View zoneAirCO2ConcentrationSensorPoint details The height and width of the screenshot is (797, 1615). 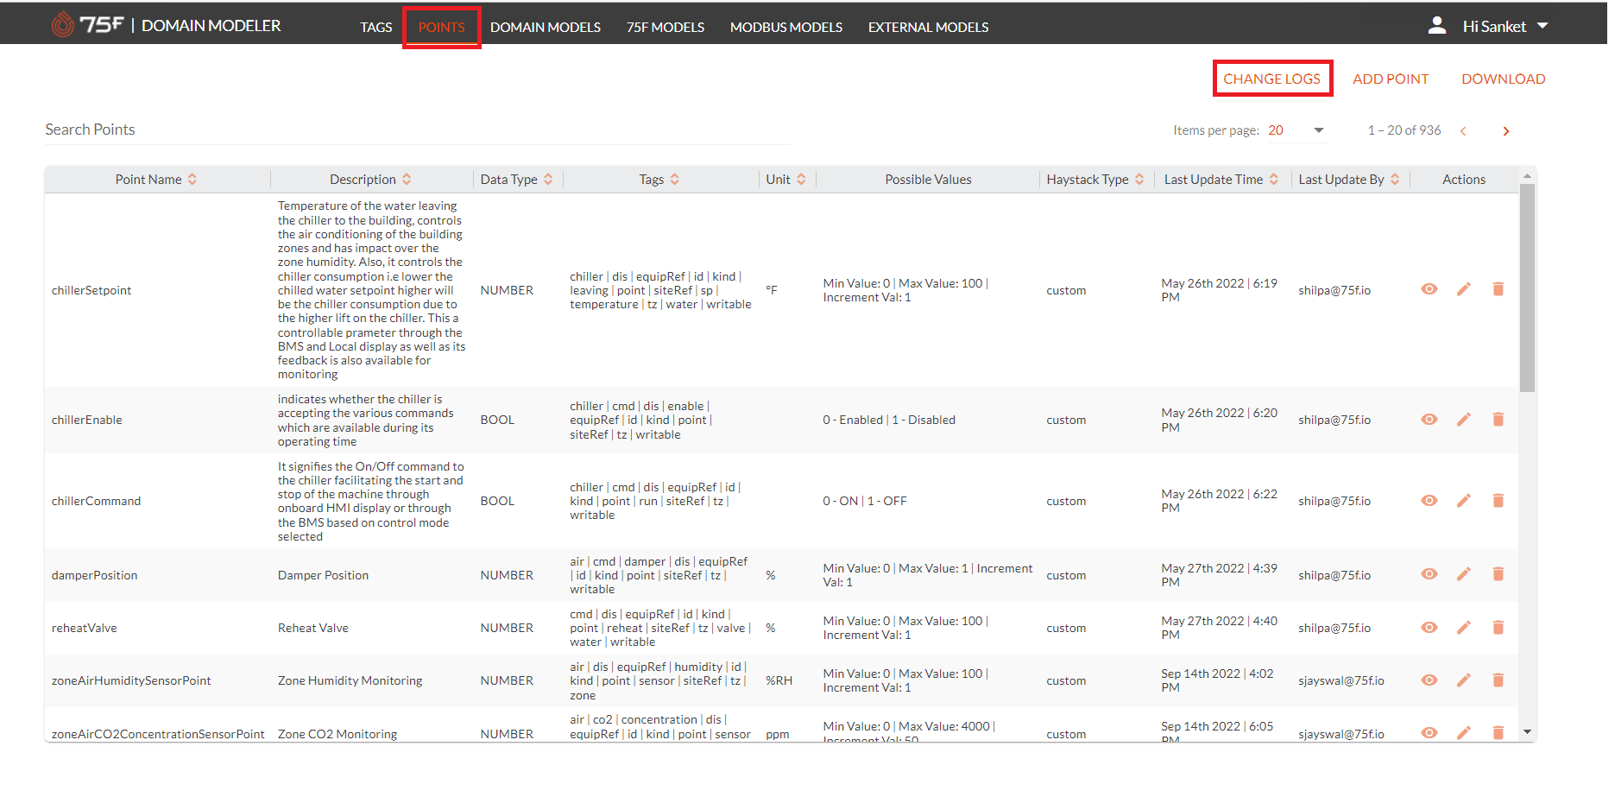(1429, 733)
